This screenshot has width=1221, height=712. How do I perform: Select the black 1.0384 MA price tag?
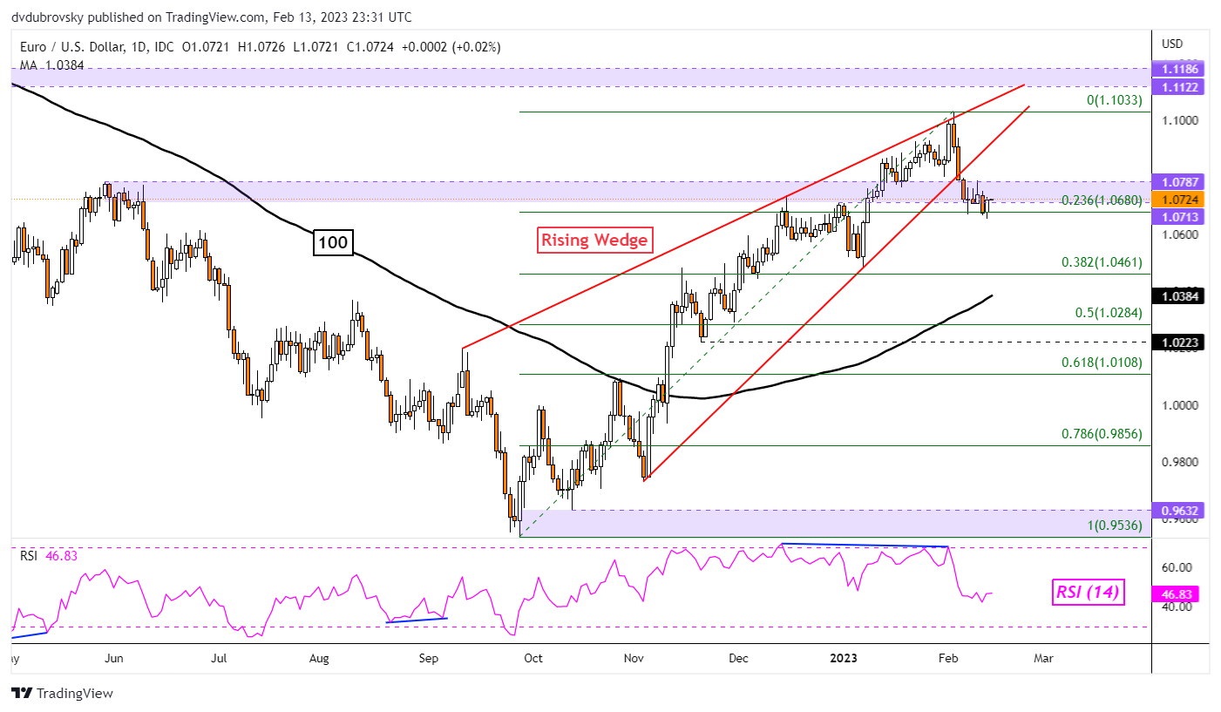point(1177,296)
